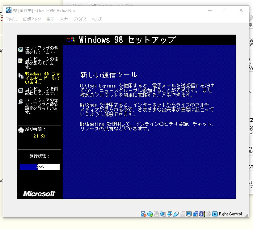Open the デバイス menu
The image size is (253, 229).
coord(80,19)
